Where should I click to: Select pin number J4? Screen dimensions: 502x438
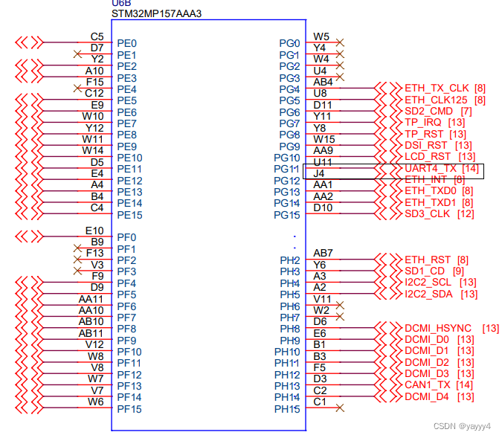click(319, 173)
